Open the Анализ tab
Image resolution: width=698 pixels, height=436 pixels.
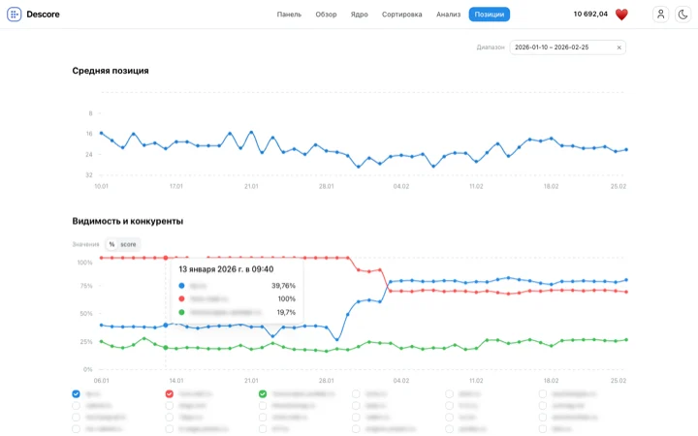click(x=448, y=15)
